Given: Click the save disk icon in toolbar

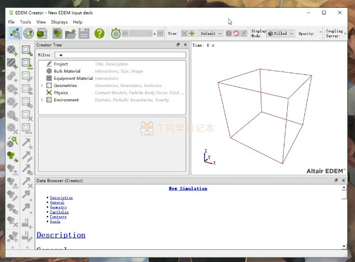Looking at the screenshot, I should click(x=84, y=34).
